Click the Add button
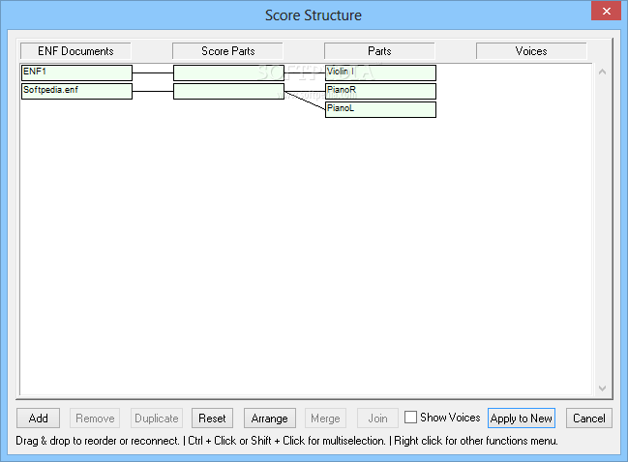Image resolution: width=628 pixels, height=462 pixels. pyautogui.click(x=38, y=418)
